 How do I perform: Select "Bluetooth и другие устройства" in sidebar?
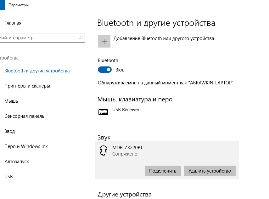pyautogui.click(x=37, y=71)
